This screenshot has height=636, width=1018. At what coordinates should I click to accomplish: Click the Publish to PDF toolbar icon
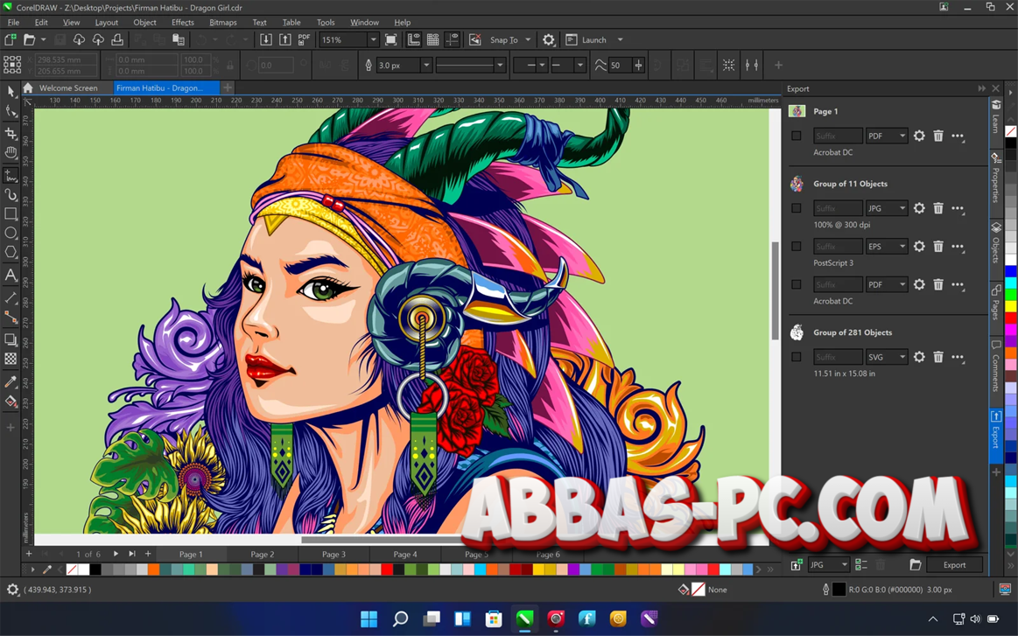pyautogui.click(x=303, y=39)
